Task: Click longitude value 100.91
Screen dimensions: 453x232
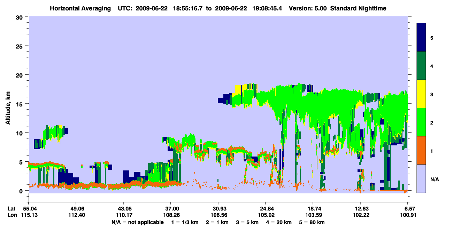Action: pos(408,215)
